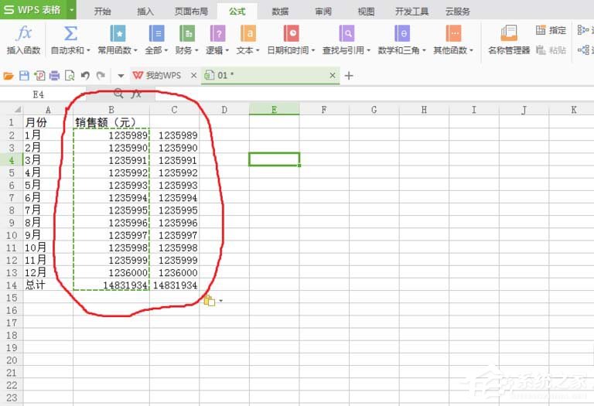This screenshot has width=594, height=406.
Task: Open the Insert Function (插入函数) icon
Action: point(23,33)
